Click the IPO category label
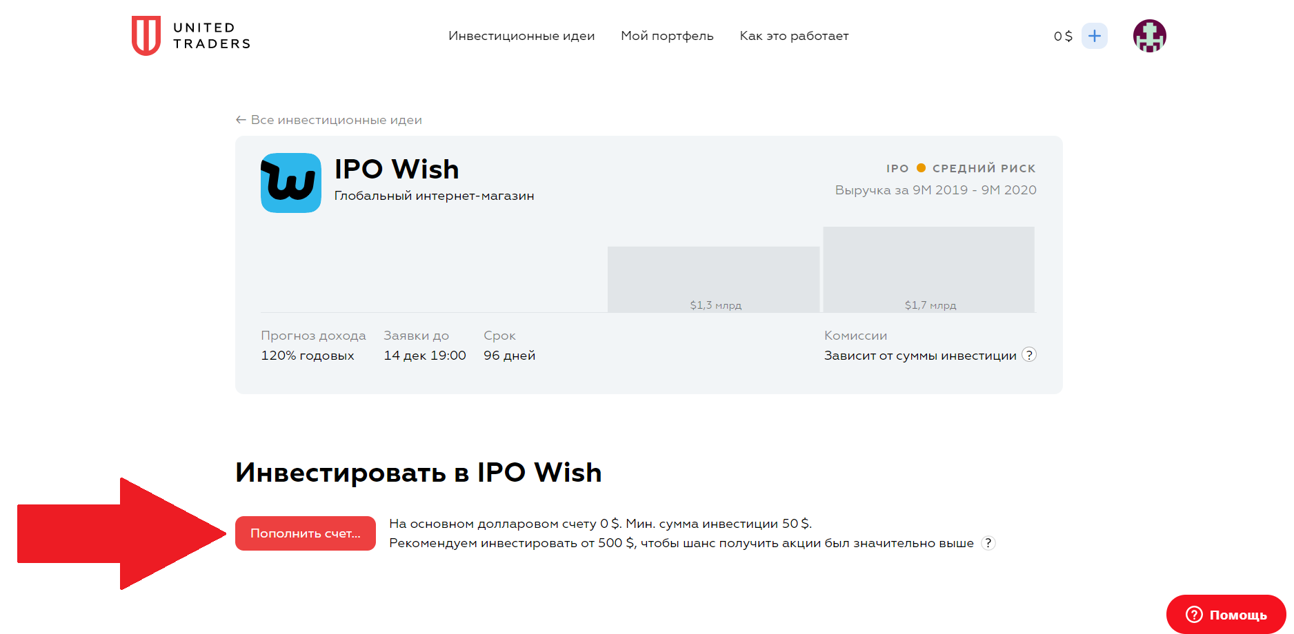Image resolution: width=1294 pixels, height=634 pixels. (x=897, y=168)
